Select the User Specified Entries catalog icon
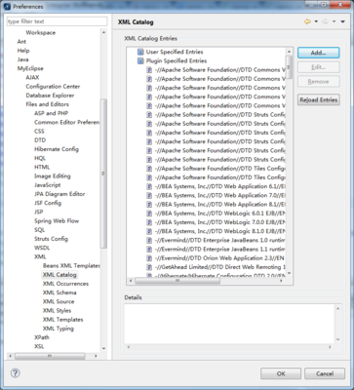Screen dimensions: 354x390 pos(140,52)
